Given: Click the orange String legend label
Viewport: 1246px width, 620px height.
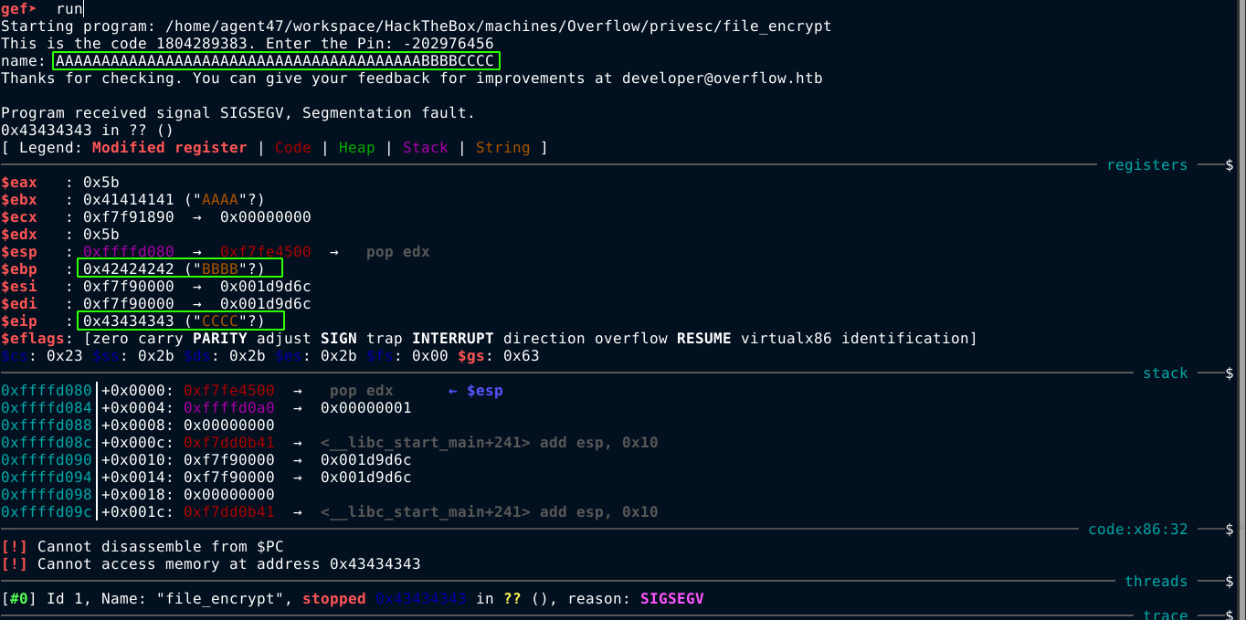Looking at the screenshot, I should pos(502,148).
